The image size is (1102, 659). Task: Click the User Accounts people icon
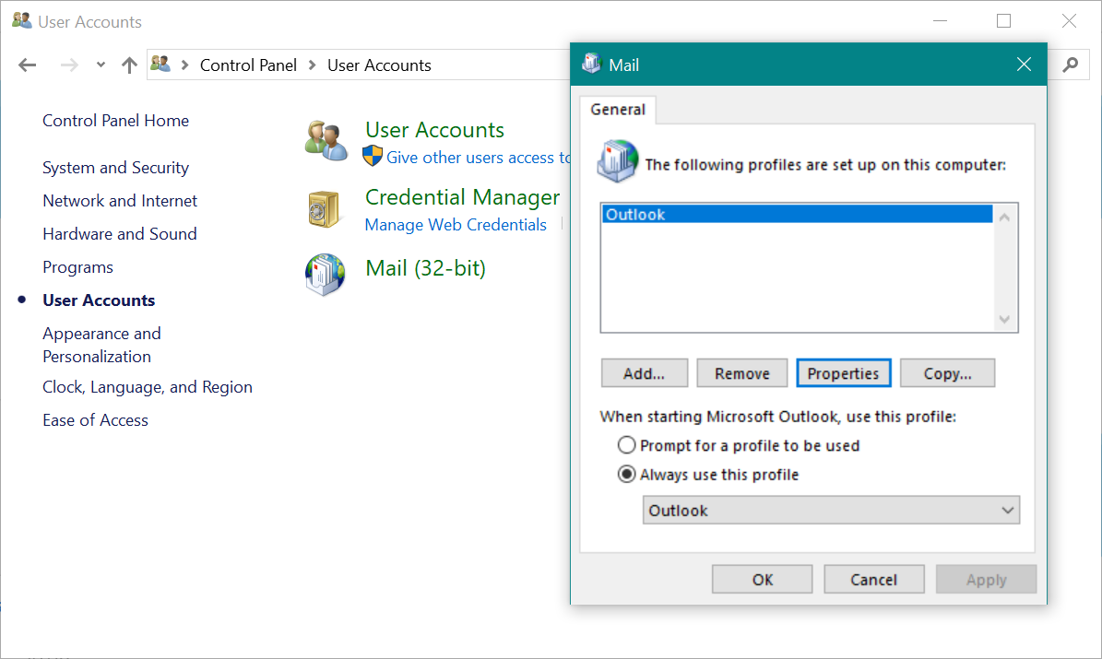(x=326, y=140)
